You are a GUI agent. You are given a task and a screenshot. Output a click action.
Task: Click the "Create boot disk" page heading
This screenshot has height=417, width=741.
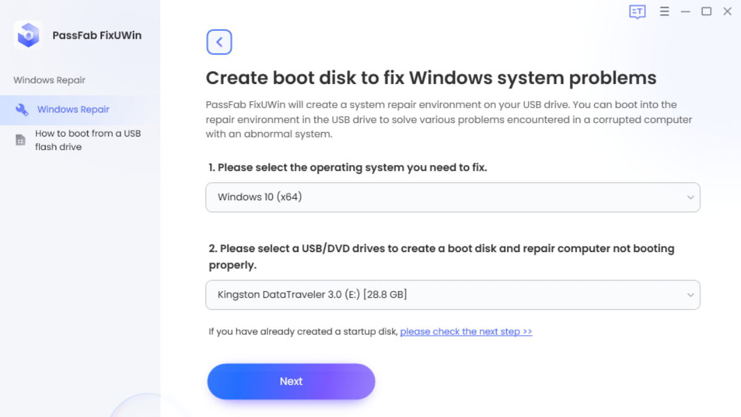(x=430, y=78)
